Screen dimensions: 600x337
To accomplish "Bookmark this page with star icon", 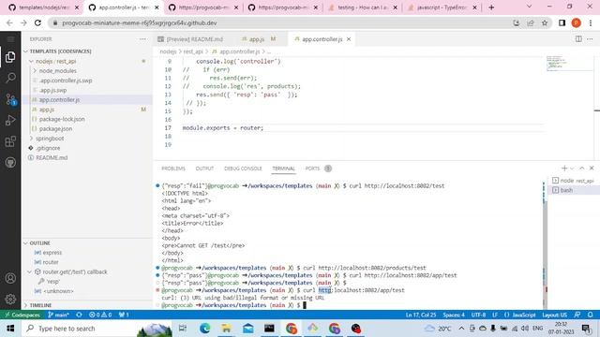I will click(545, 22).
